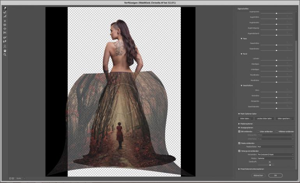Select the Pucker tool

point(5,25)
